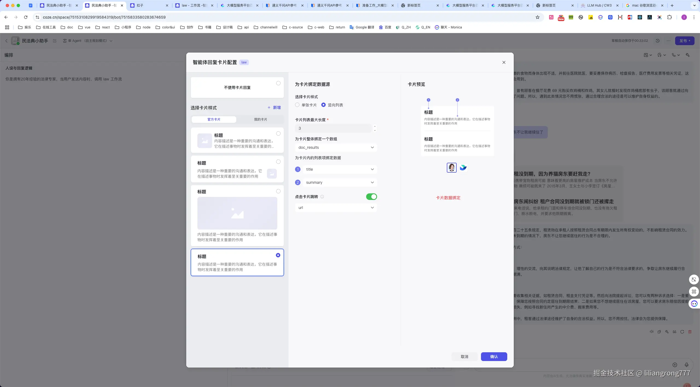Select the 单张卡片 radio option
Screen dimensions: 700x387
pyautogui.click(x=297, y=105)
